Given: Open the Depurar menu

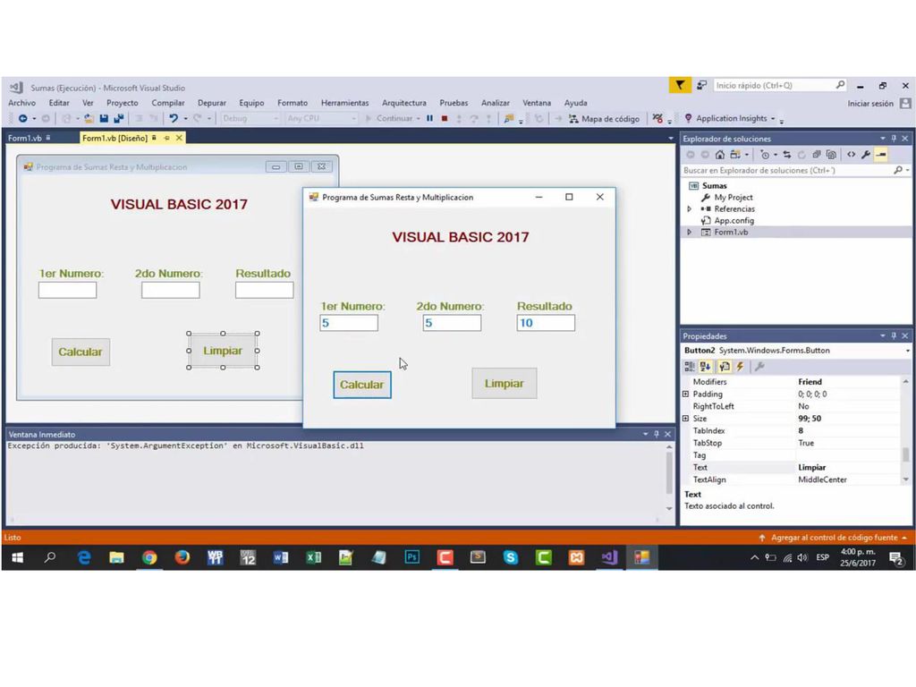Looking at the screenshot, I should [211, 103].
